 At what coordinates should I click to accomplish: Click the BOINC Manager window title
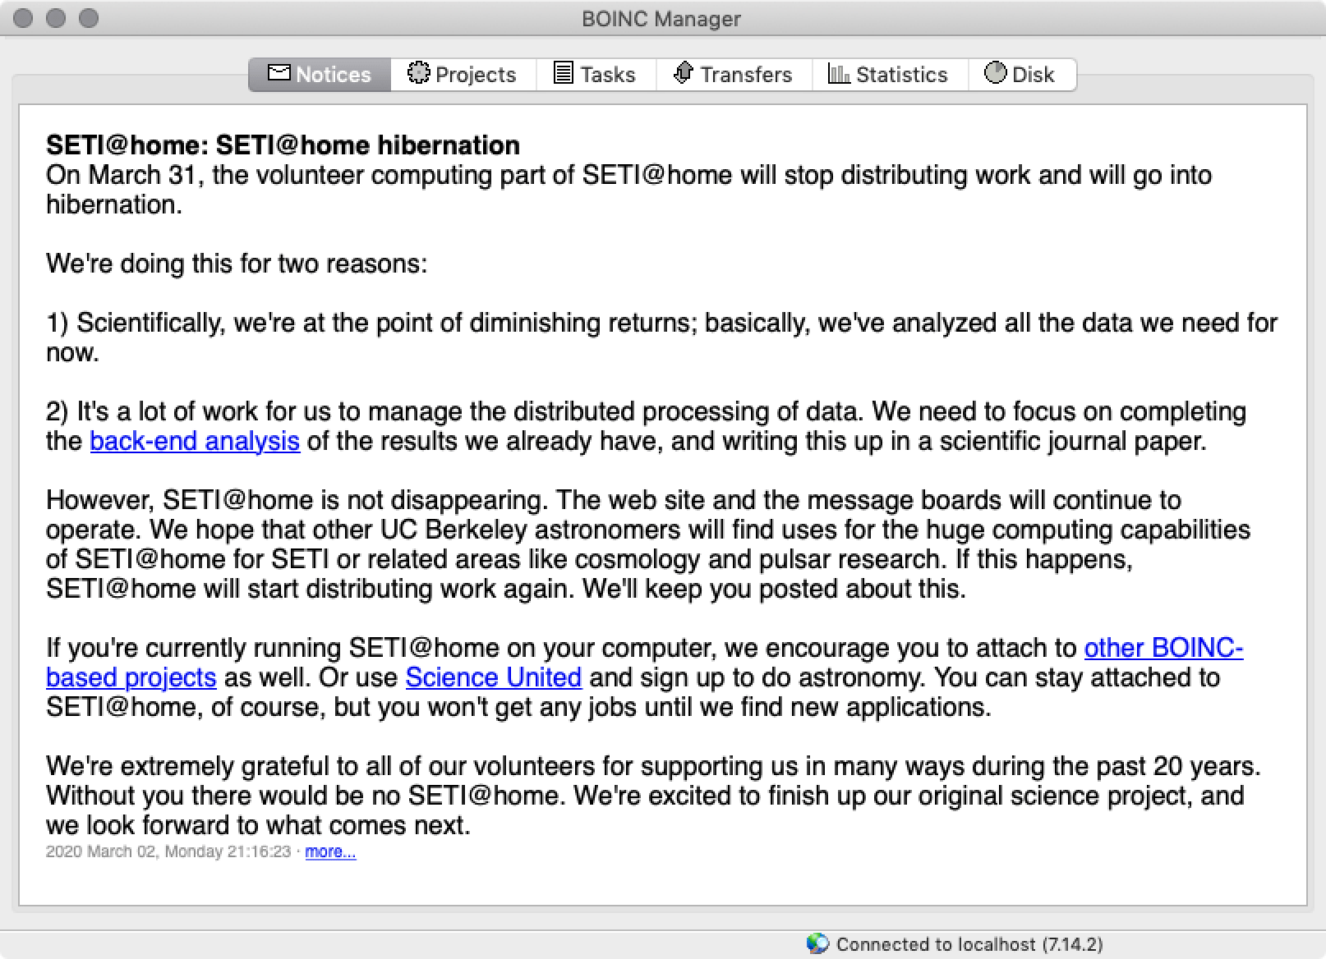661,19
